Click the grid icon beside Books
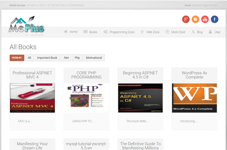 tap(85, 32)
